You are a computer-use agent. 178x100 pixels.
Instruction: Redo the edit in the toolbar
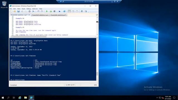42,11
